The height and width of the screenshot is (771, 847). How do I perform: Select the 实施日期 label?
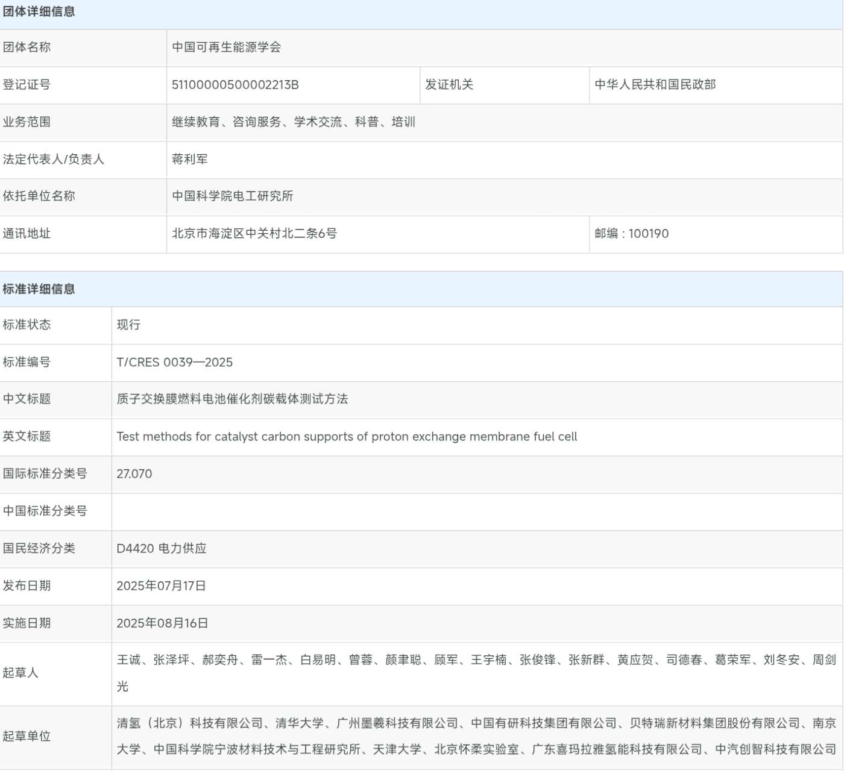[27, 623]
